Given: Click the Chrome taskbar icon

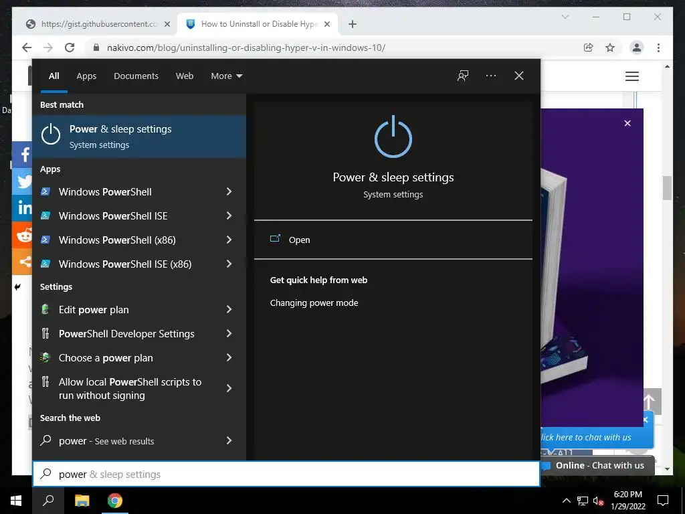Looking at the screenshot, I should 115,501.
